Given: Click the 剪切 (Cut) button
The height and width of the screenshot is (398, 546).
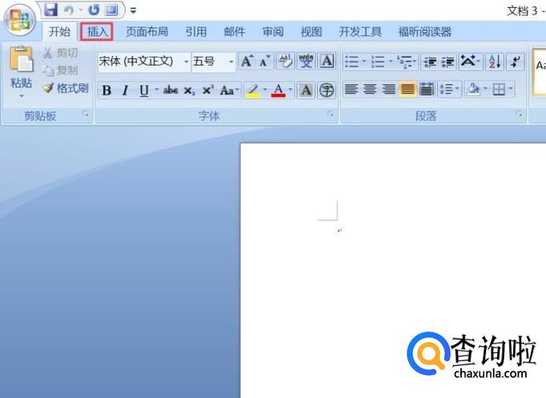Looking at the screenshot, I should click(61, 53).
